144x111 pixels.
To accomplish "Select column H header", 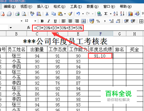I will (134, 34).
